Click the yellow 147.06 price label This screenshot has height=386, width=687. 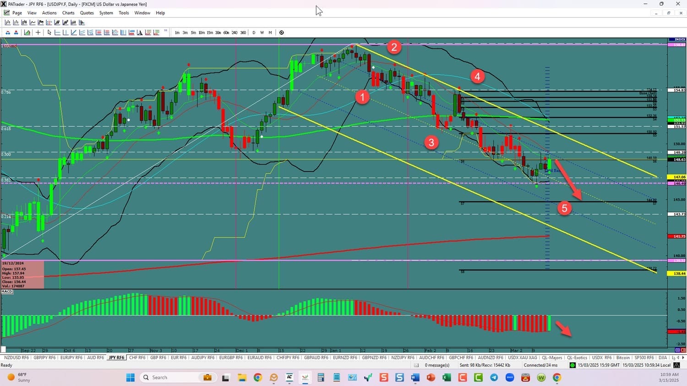click(677, 177)
